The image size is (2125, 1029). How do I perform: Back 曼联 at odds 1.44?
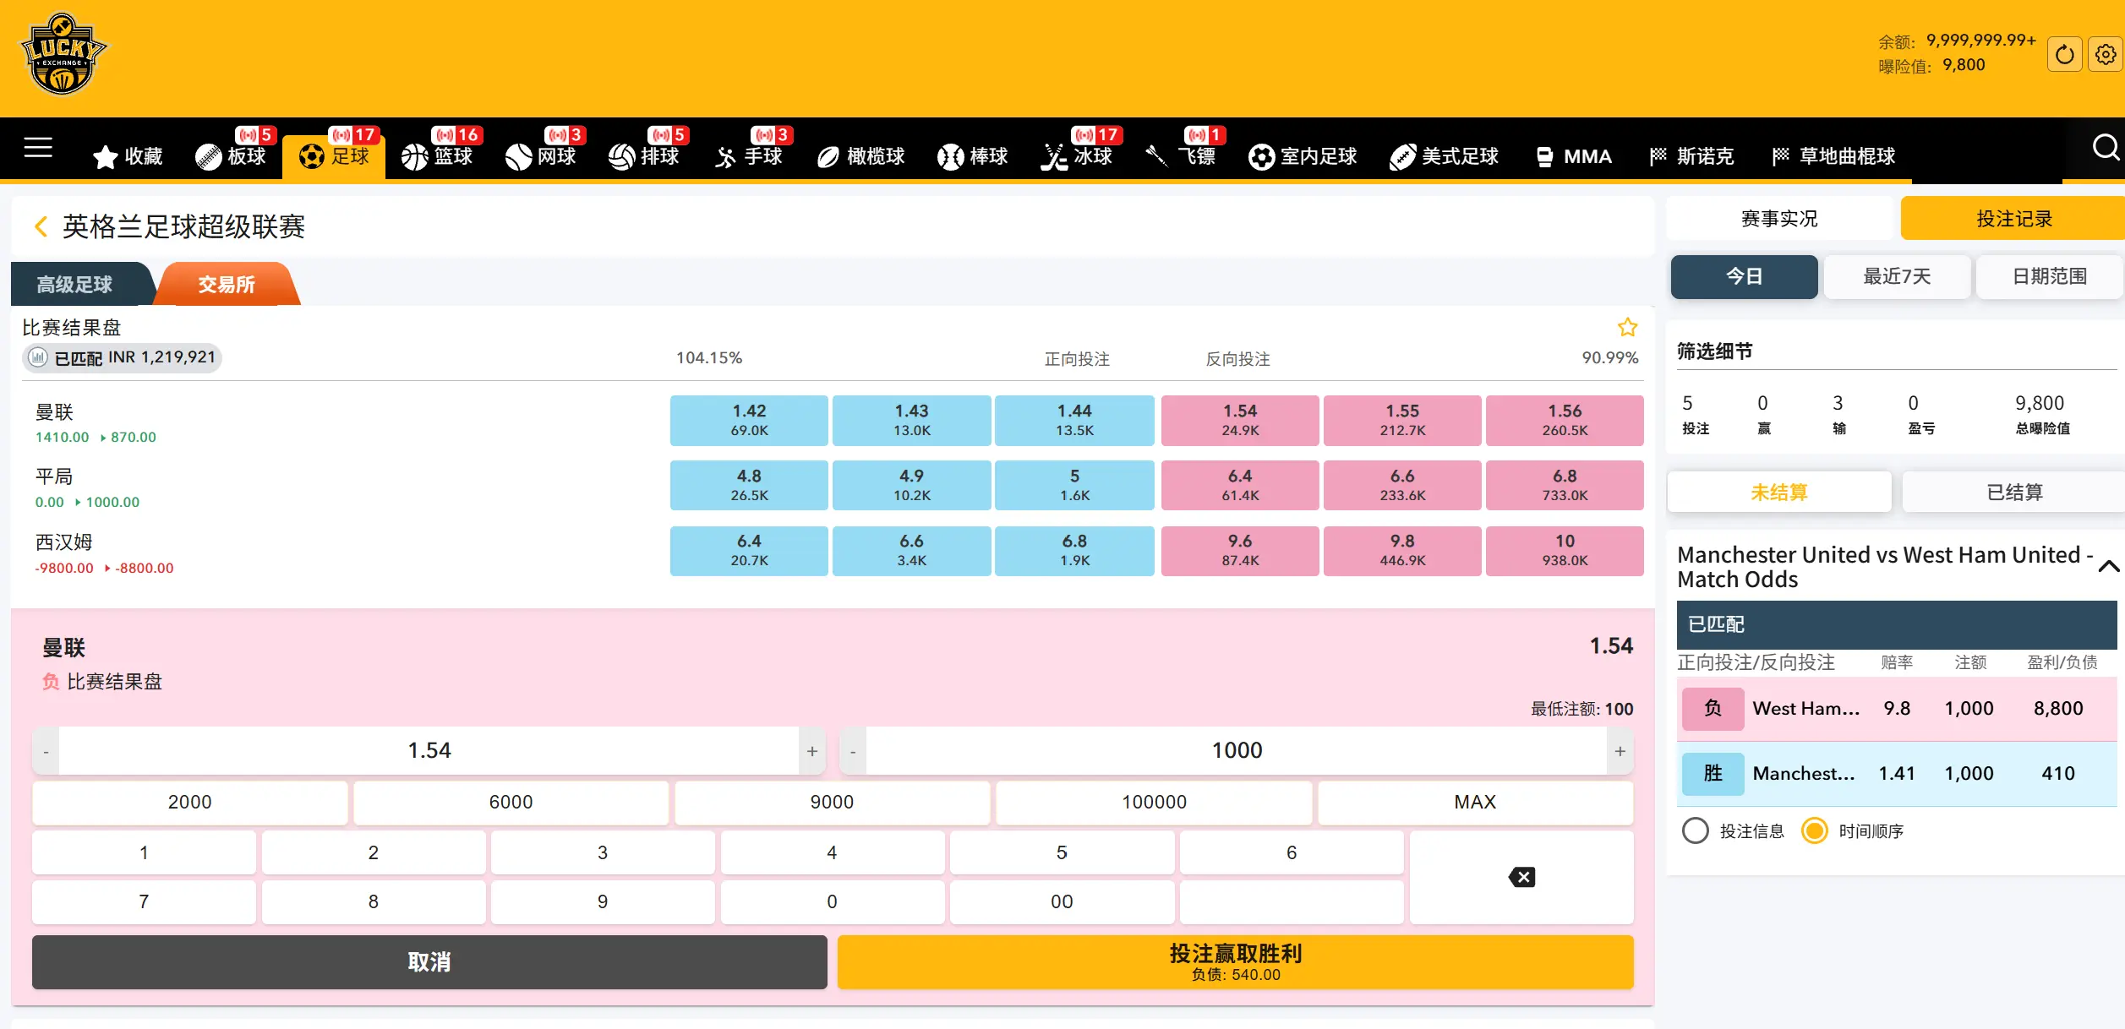[1074, 420]
